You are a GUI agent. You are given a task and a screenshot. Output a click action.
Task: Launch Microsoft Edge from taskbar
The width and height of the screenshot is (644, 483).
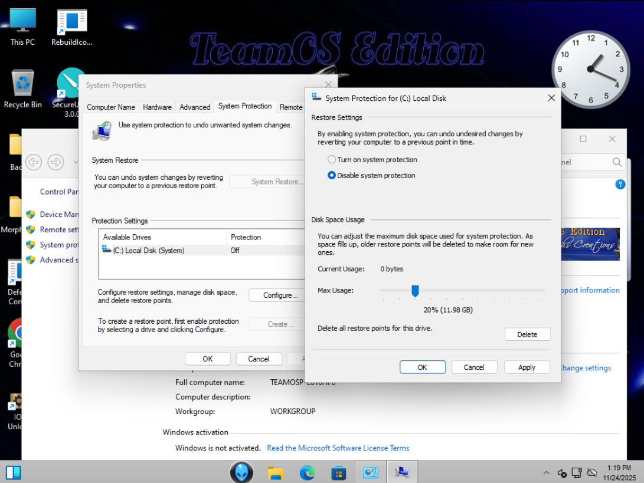[307, 473]
